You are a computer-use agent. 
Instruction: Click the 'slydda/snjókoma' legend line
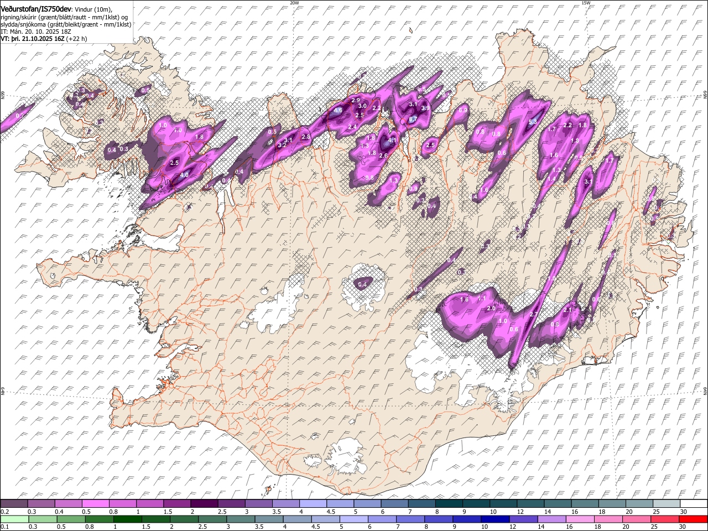pyautogui.click(x=66, y=24)
